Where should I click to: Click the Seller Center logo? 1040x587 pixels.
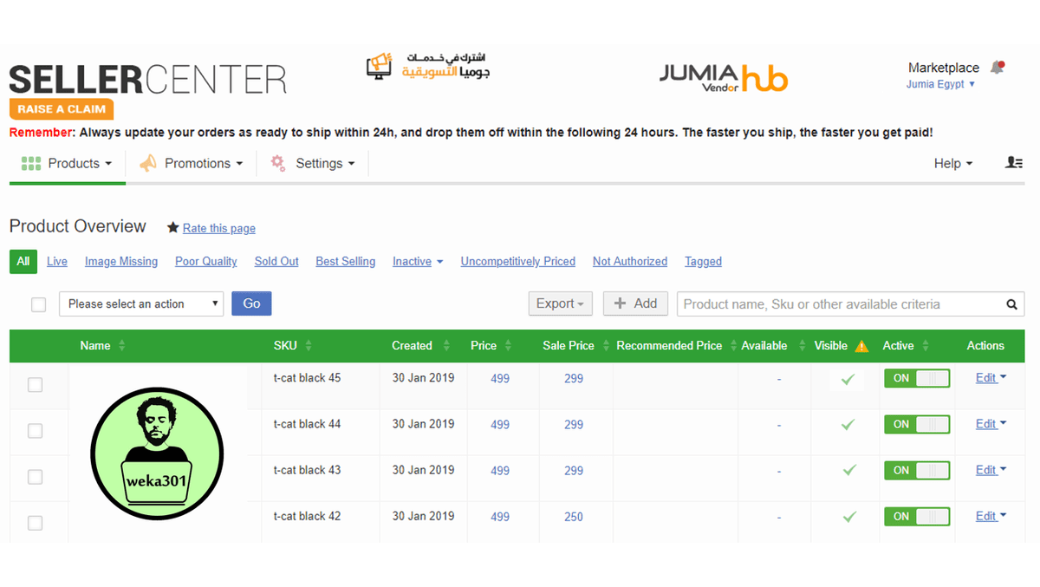[147, 80]
